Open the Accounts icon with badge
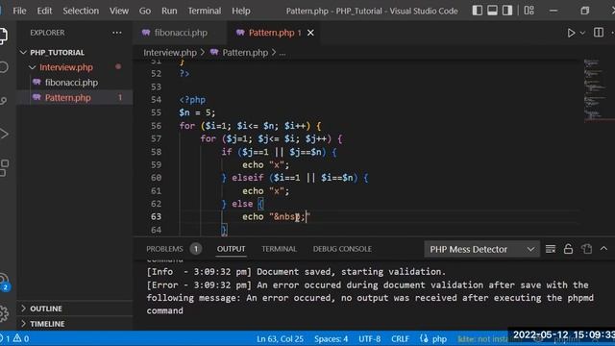This screenshot has width=615, height=346. 4,282
